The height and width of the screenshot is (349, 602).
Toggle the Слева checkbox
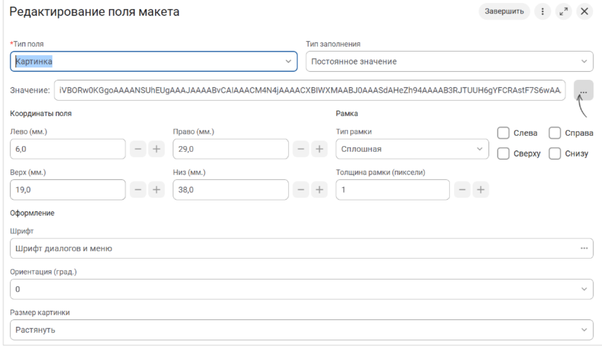click(x=503, y=133)
